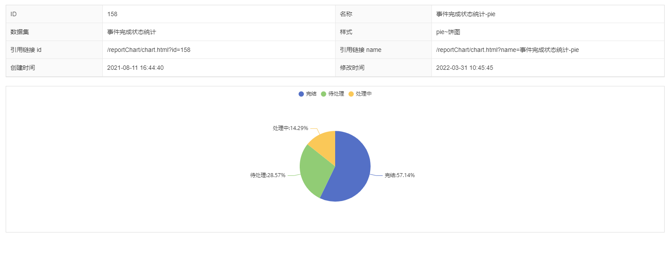Click the 完结:57.14% slice label
Viewport: 669px width, 270px height.
tap(399, 175)
